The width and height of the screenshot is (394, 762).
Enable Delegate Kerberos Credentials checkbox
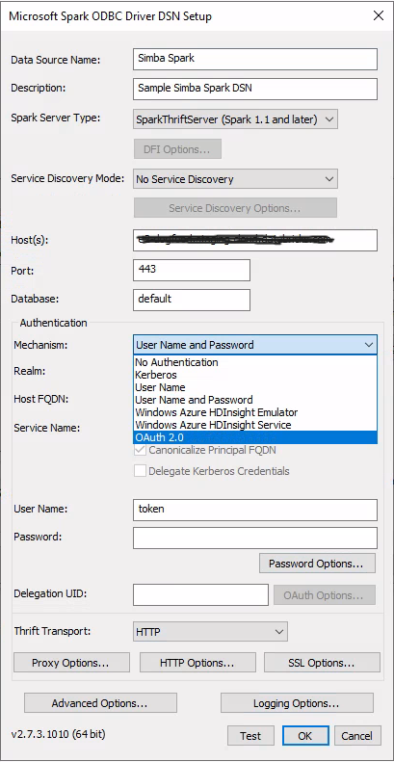[x=140, y=470]
